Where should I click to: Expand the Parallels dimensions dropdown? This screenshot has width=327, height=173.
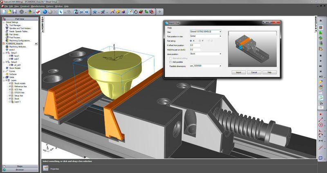220,66
